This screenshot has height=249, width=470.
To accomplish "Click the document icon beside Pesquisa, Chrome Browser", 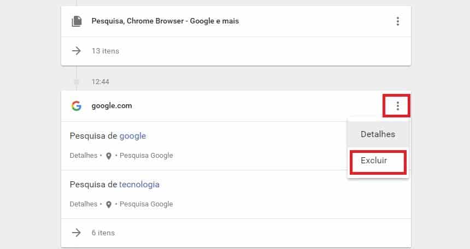I will pyautogui.click(x=77, y=21).
